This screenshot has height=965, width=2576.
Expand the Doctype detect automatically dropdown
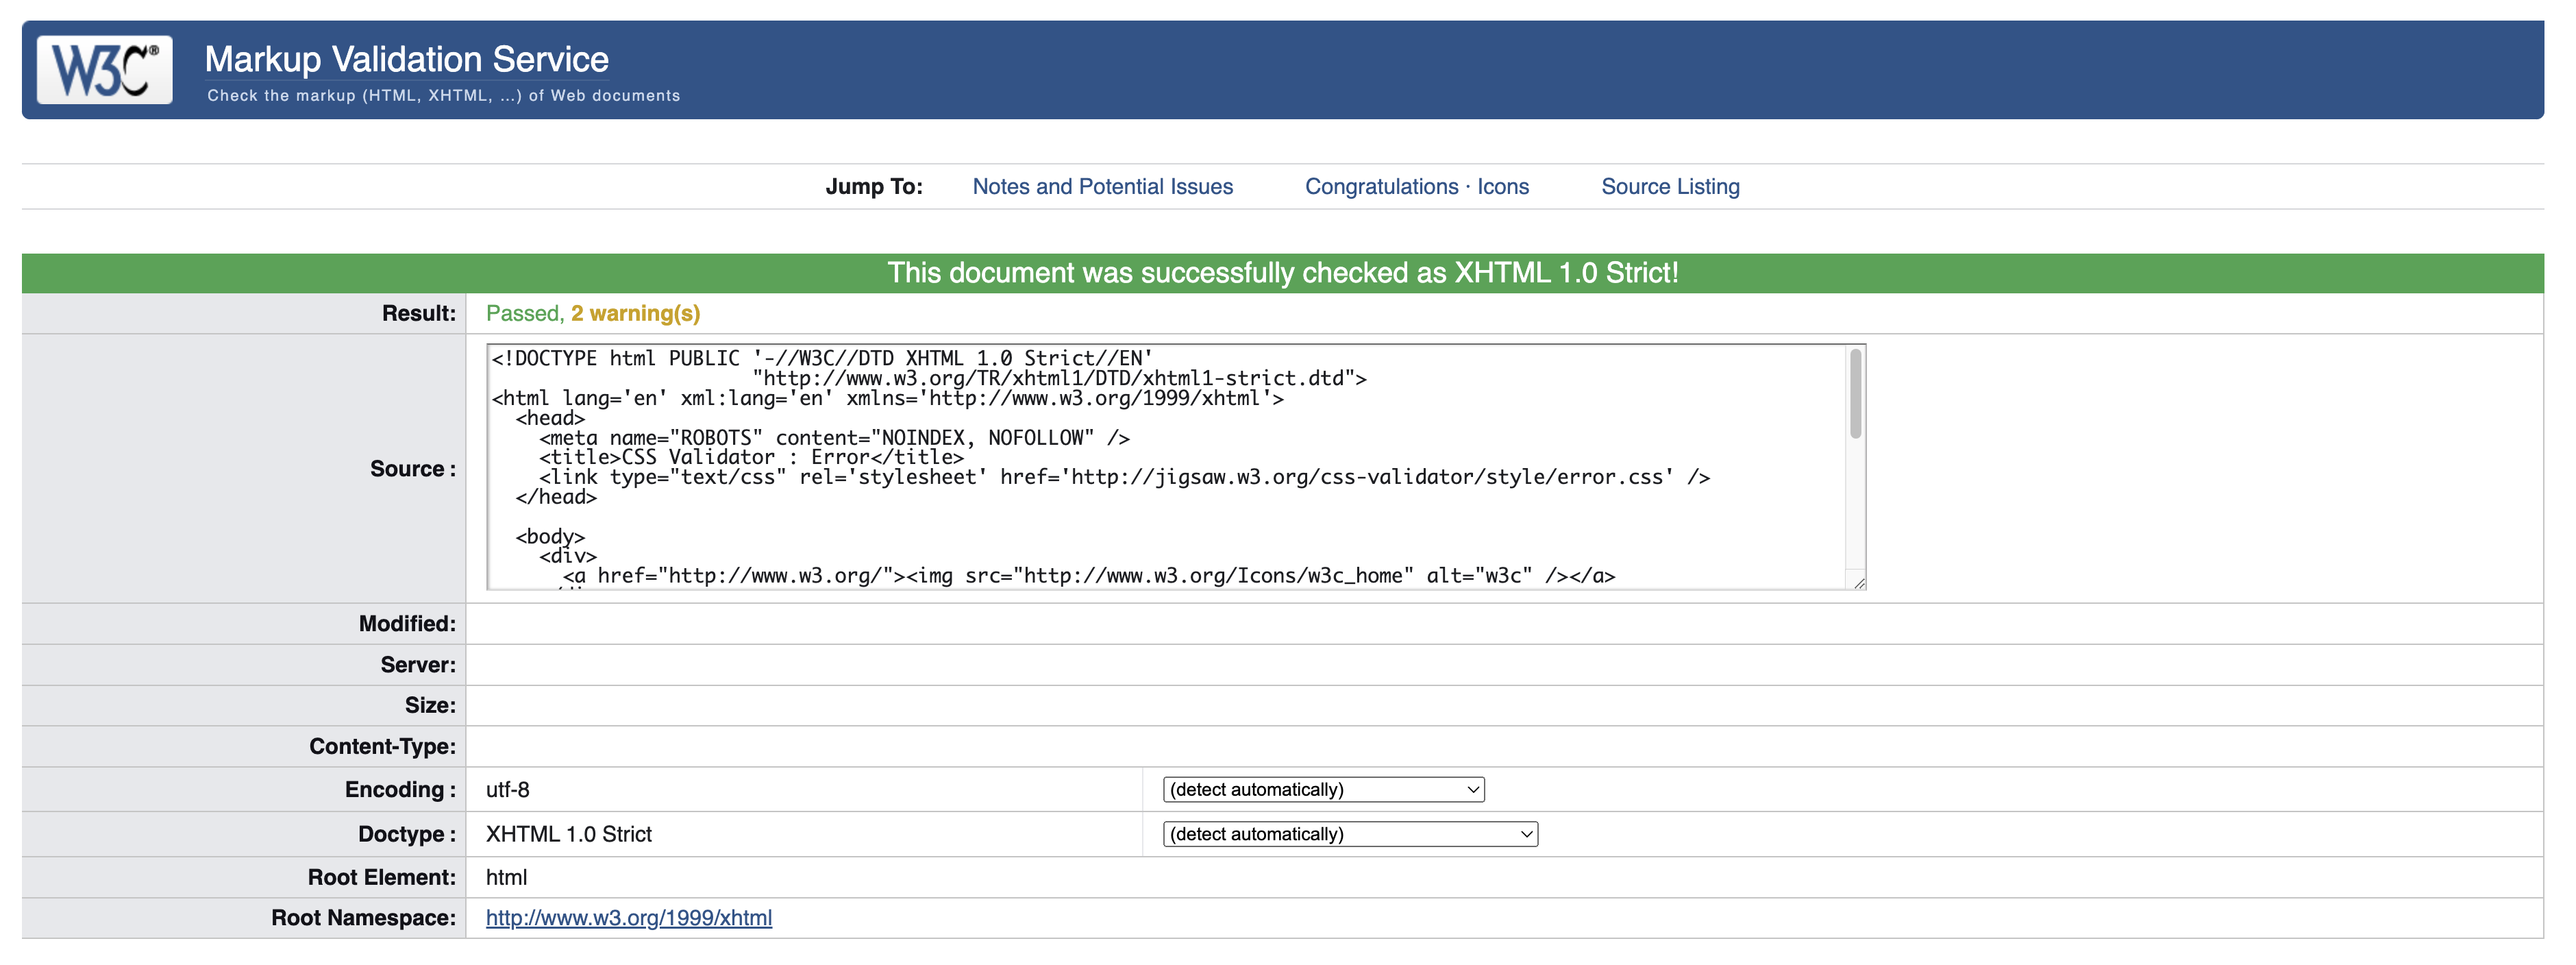click(x=1350, y=834)
